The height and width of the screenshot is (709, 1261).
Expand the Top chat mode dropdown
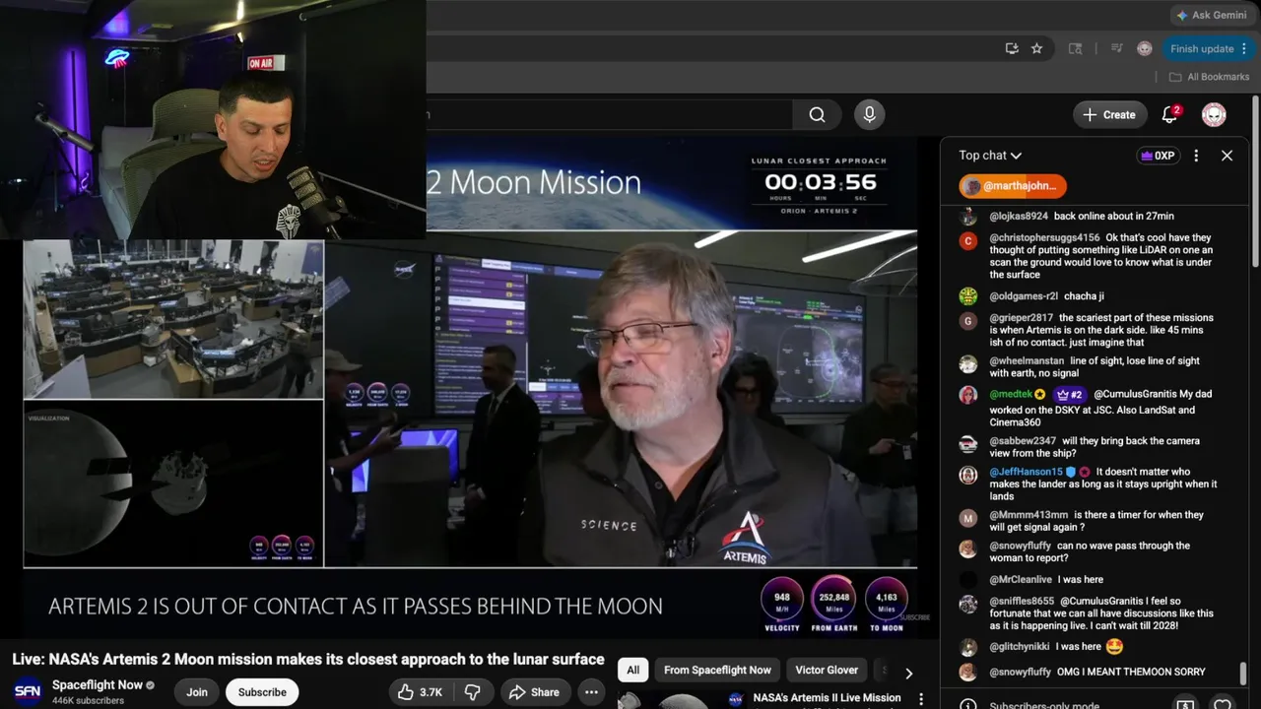[x=990, y=156]
